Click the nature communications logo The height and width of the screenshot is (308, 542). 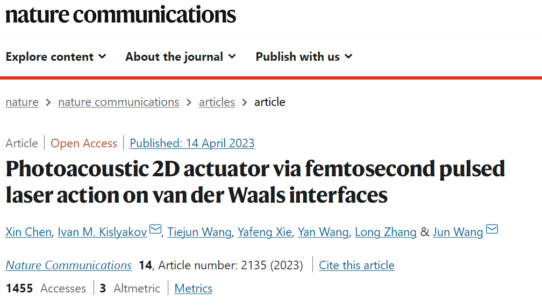pos(120,14)
